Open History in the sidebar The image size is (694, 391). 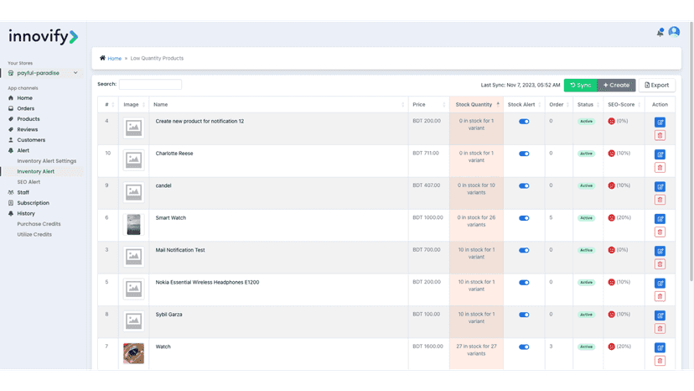26,213
